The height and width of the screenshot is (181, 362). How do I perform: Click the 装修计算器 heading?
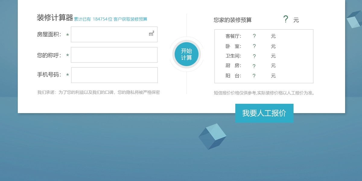55,18
